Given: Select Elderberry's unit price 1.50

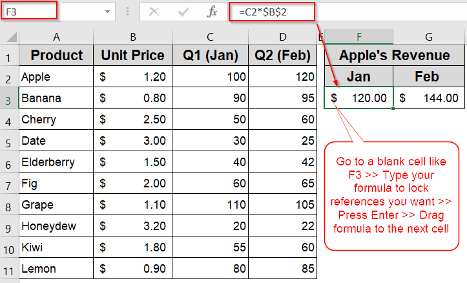Looking at the screenshot, I should [x=133, y=162].
